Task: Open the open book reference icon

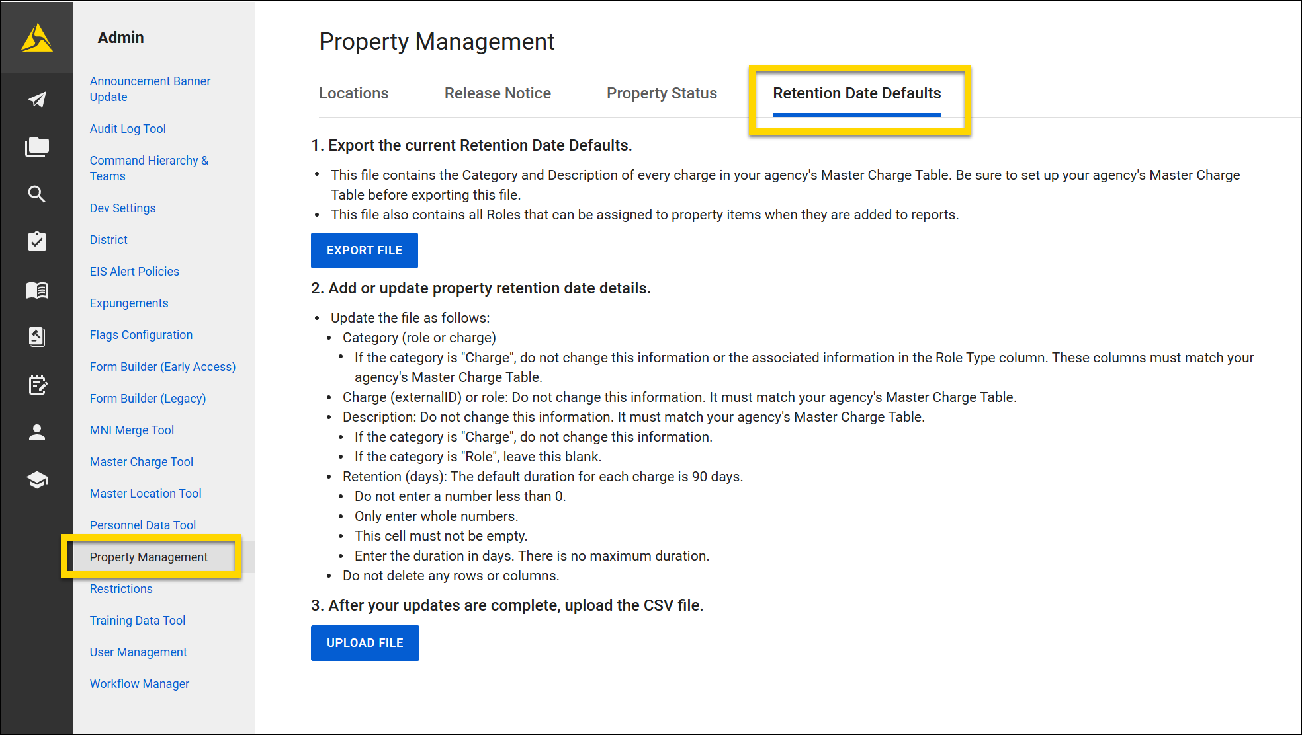Action: pyautogui.click(x=36, y=290)
